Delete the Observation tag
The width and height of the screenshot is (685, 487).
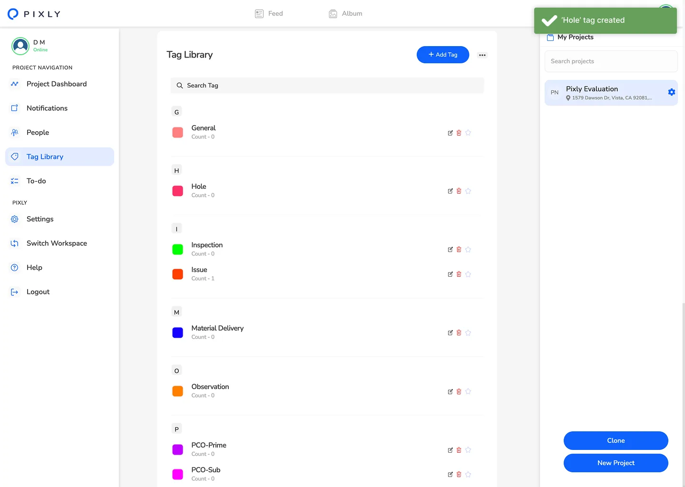click(459, 391)
